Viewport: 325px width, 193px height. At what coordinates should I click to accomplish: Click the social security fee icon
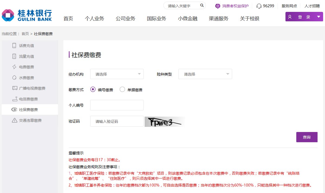click(14, 110)
